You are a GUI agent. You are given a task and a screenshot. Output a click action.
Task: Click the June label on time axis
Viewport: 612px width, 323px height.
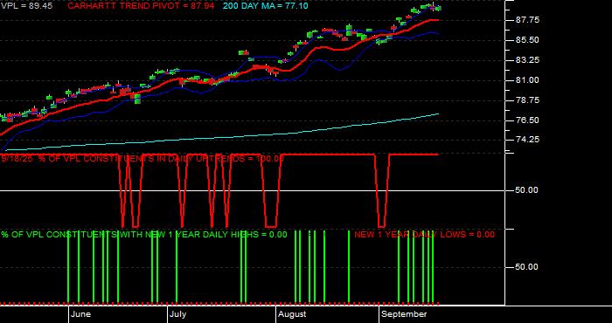pyautogui.click(x=80, y=314)
